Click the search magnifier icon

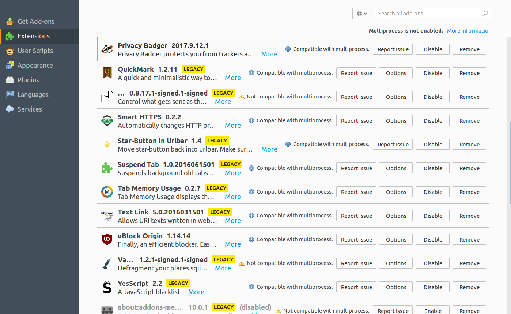[485, 14]
